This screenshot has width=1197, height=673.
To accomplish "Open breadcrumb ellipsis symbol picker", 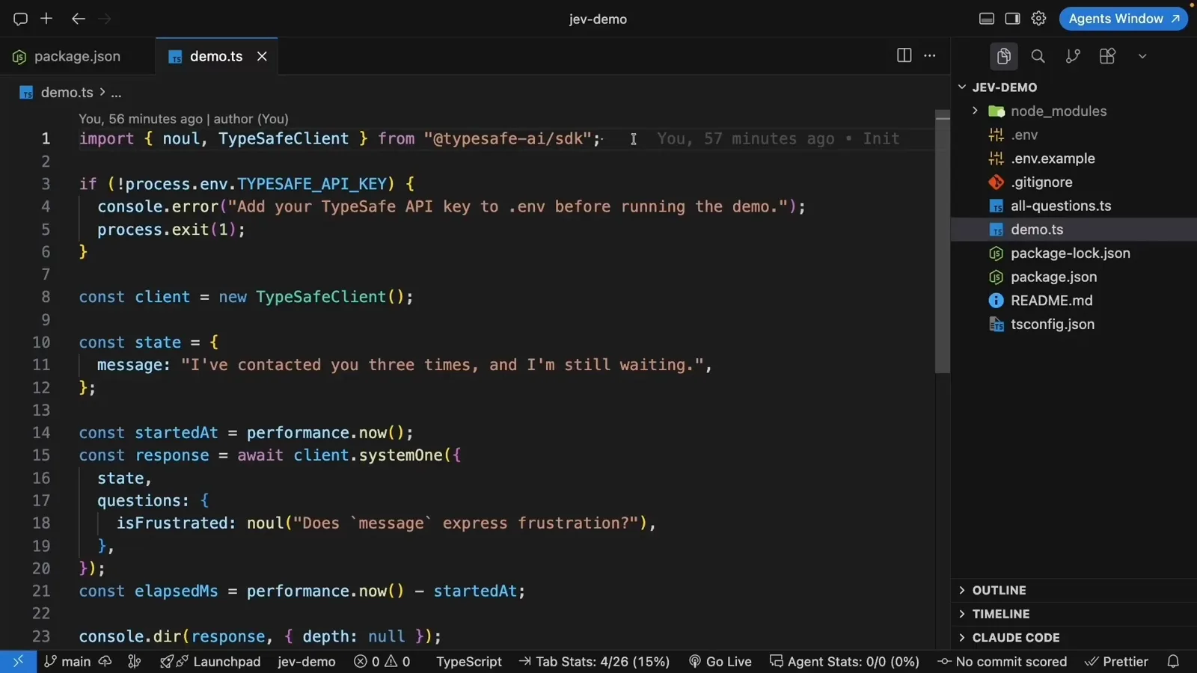I will pos(116,93).
